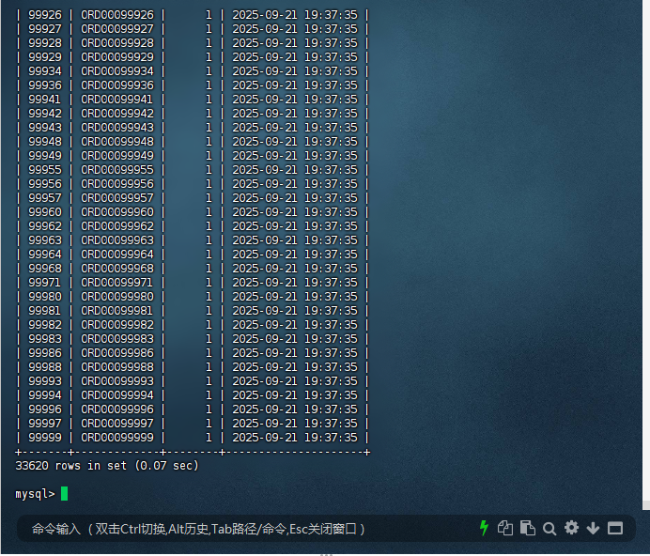Select order number ORD00099964
Viewport: 650px width, 556px height.
(x=117, y=255)
